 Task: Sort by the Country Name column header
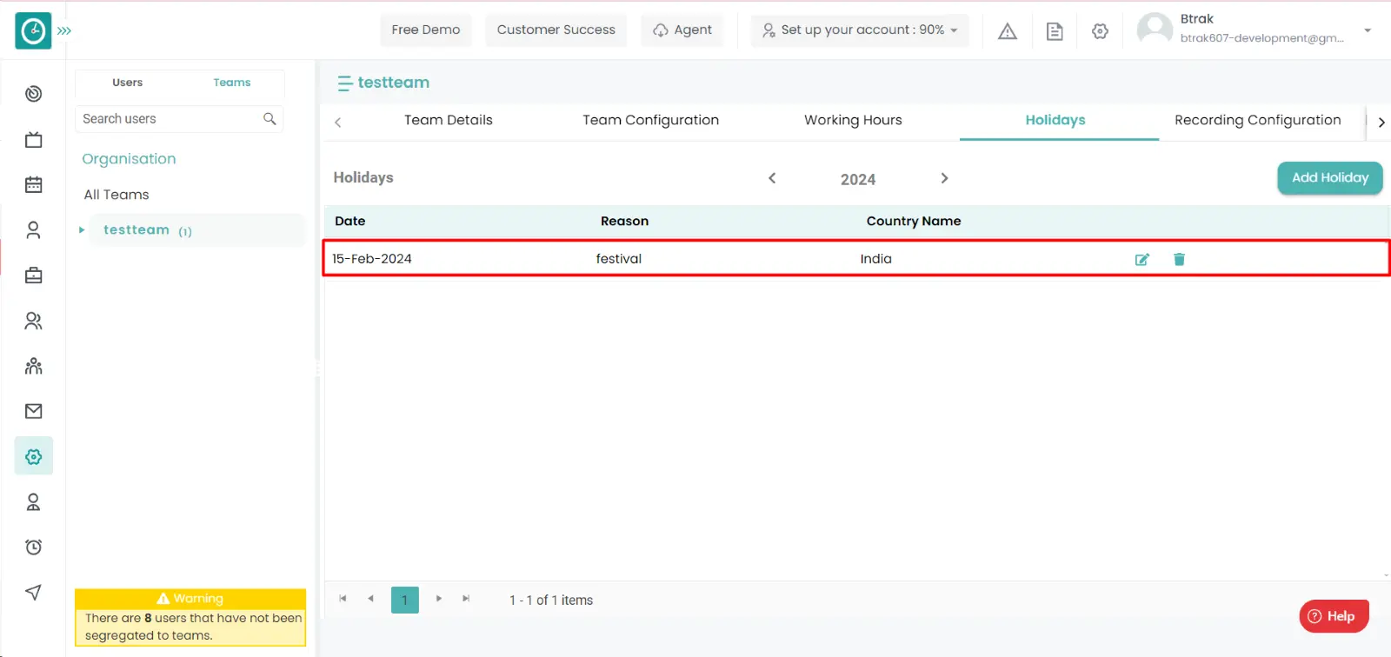pos(914,221)
